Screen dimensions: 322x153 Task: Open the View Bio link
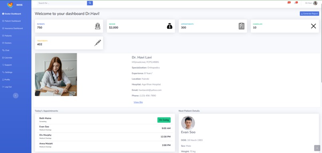[x=138, y=102]
